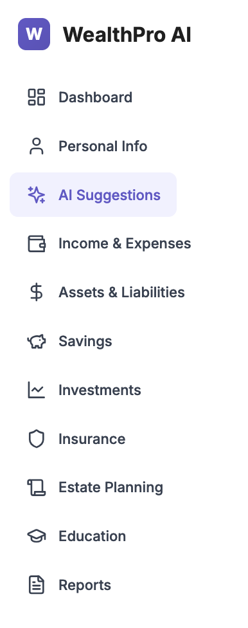Click the Reports document icon
The image size is (248, 628).
[37, 585]
